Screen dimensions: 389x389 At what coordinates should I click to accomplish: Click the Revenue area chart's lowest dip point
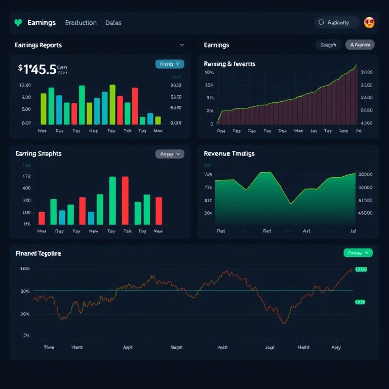[x=291, y=204]
